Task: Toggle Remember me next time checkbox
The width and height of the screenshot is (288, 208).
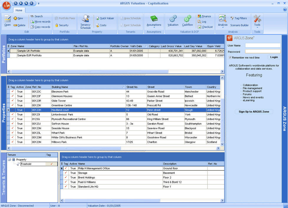Action: [x=230, y=57]
